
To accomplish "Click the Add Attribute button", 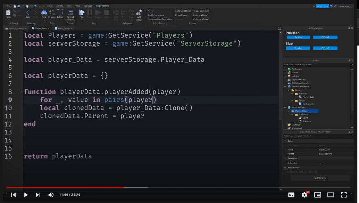I will coord(320,178).
